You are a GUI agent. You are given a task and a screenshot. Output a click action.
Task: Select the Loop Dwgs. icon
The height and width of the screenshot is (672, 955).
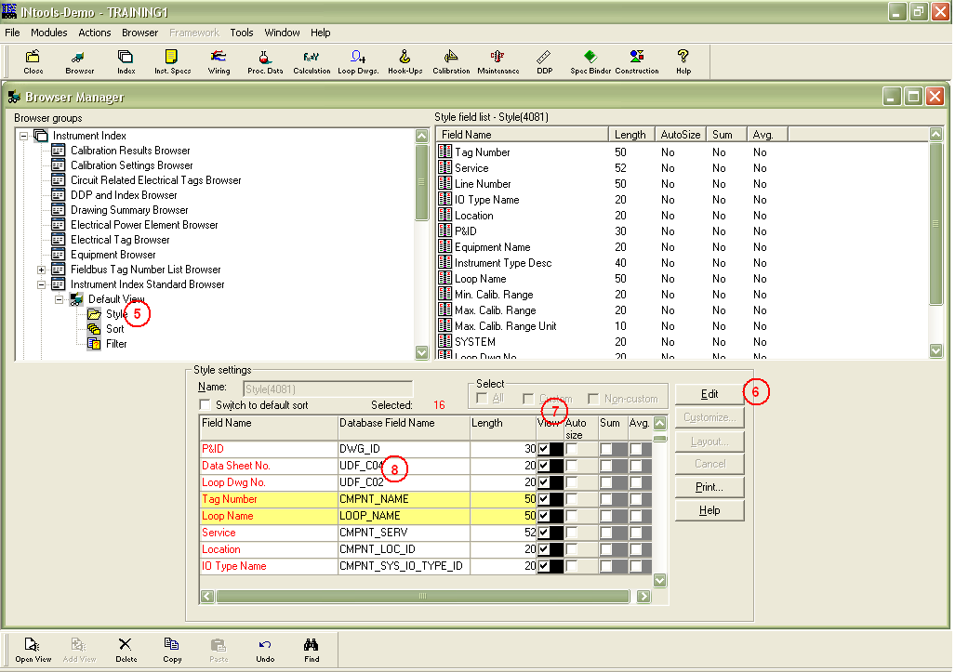tap(357, 61)
